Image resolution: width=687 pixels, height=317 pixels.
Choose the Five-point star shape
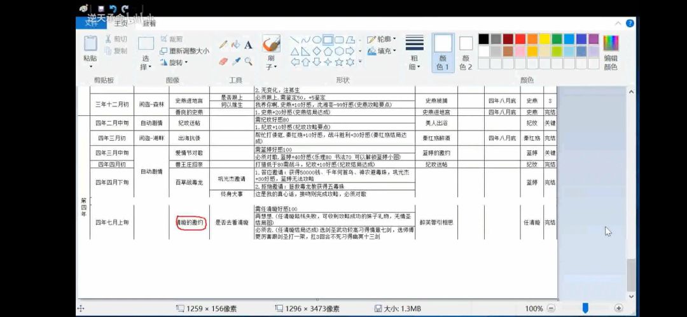point(338,62)
